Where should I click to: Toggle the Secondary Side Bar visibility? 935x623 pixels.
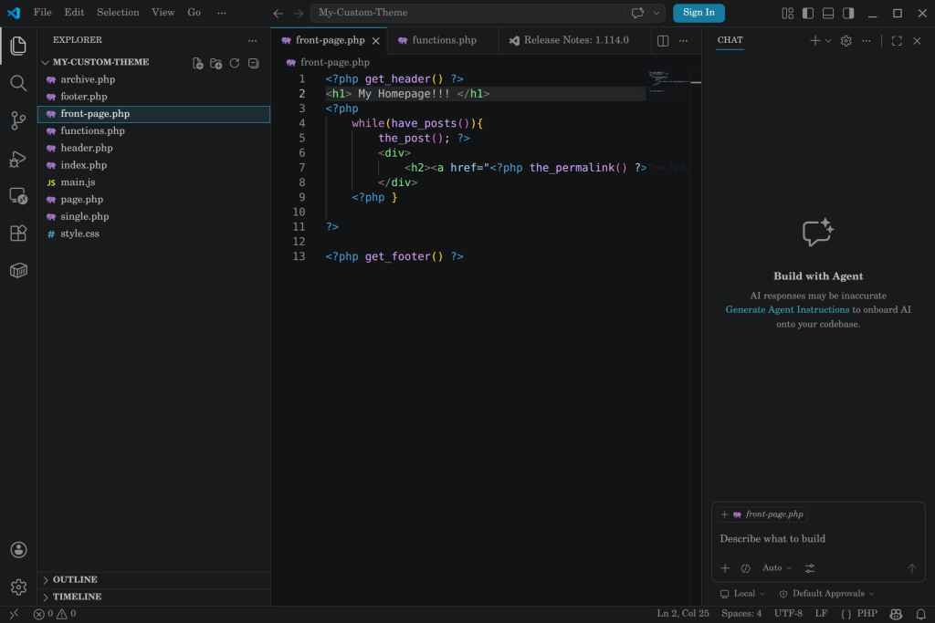(848, 13)
